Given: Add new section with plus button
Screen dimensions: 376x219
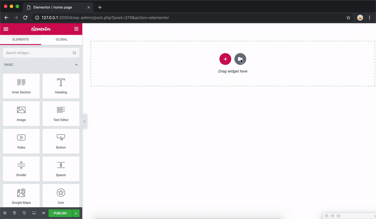Looking at the screenshot, I should coord(225,59).
